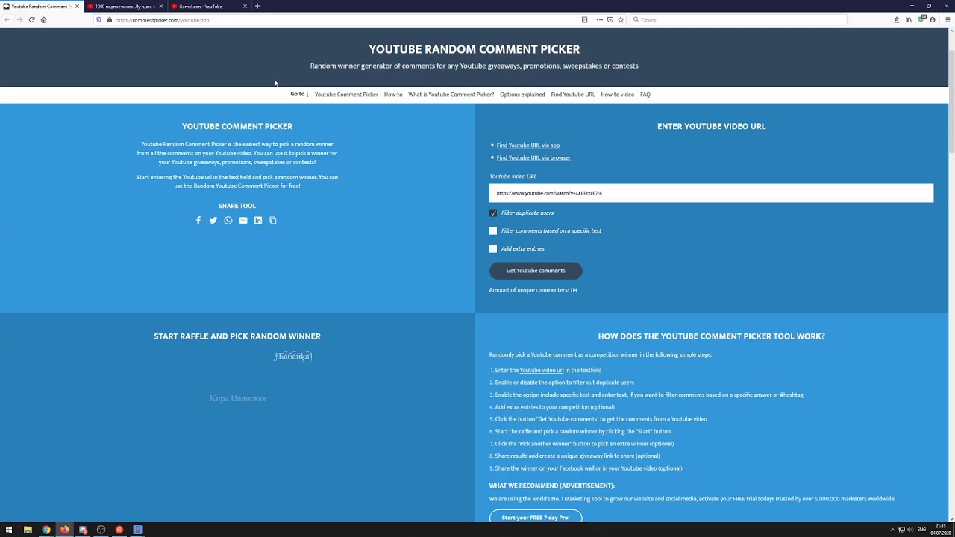Image resolution: width=955 pixels, height=537 pixels.
Task: Open Find Youtube URL via app link
Action: 528,145
